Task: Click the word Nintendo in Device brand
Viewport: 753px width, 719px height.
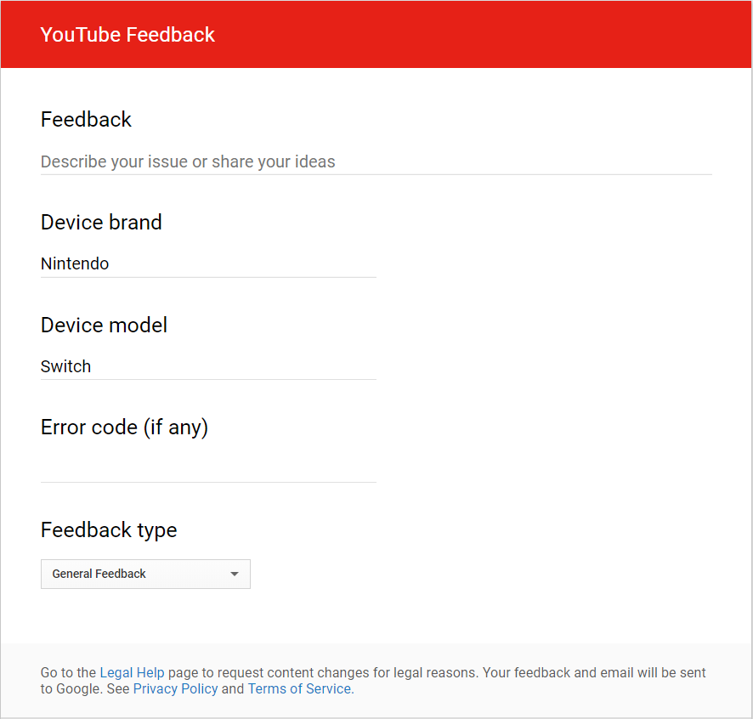Action: pyautogui.click(x=75, y=263)
